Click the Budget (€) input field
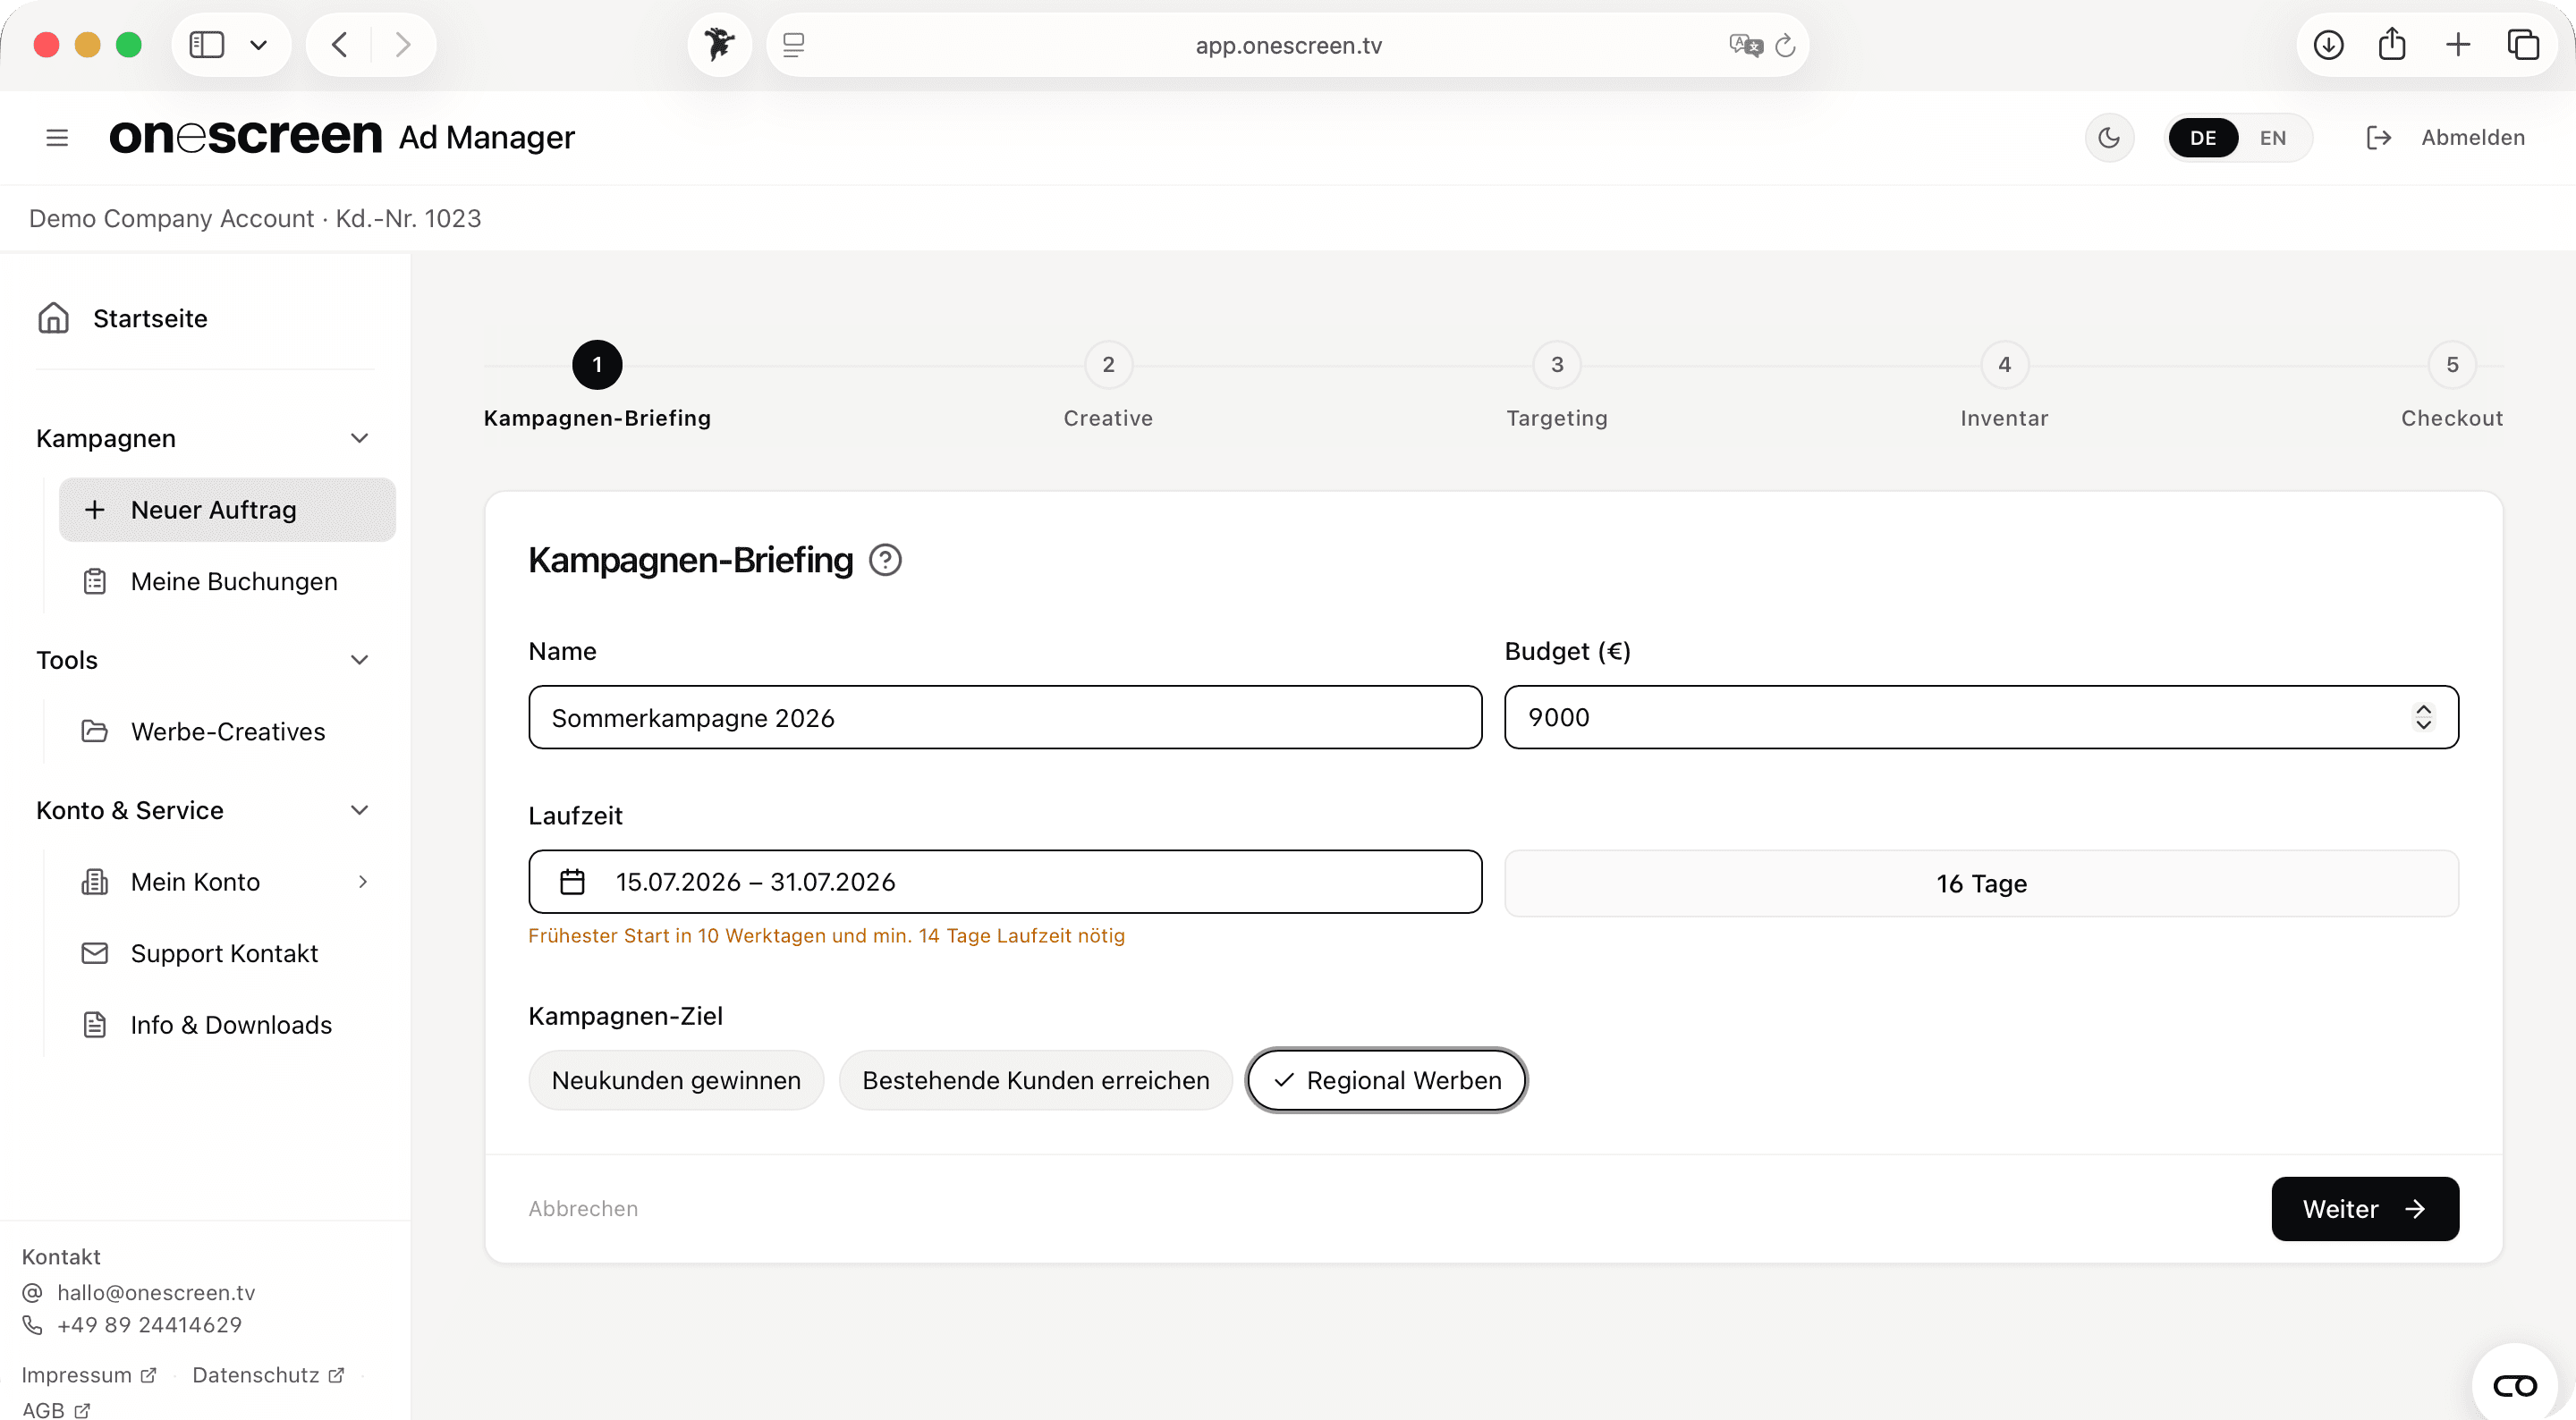 (1981, 718)
